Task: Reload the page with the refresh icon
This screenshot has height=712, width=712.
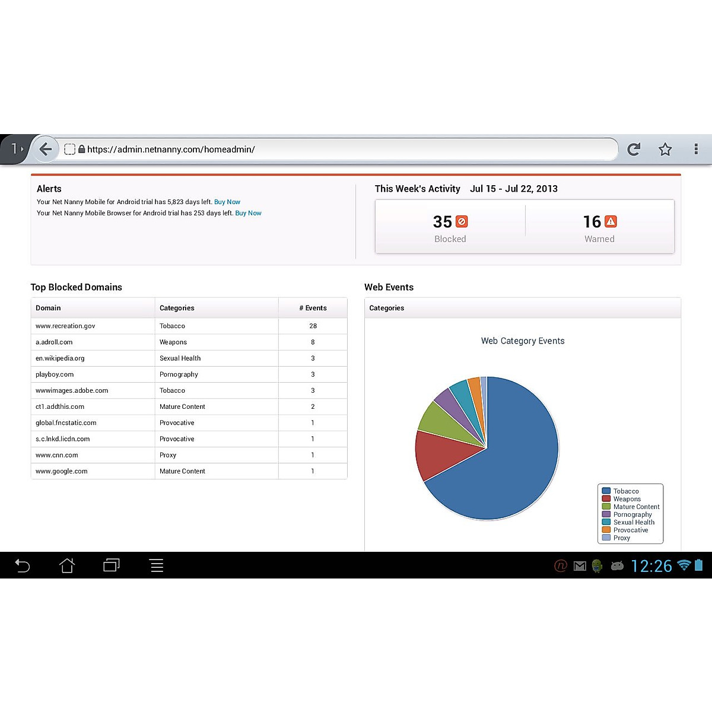Action: [634, 150]
